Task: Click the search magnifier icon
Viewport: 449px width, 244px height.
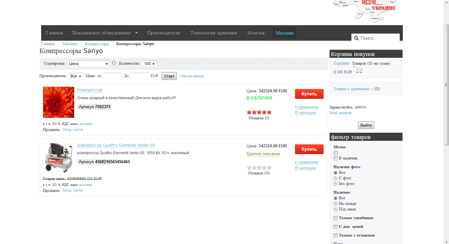Action: (x=356, y=38)
